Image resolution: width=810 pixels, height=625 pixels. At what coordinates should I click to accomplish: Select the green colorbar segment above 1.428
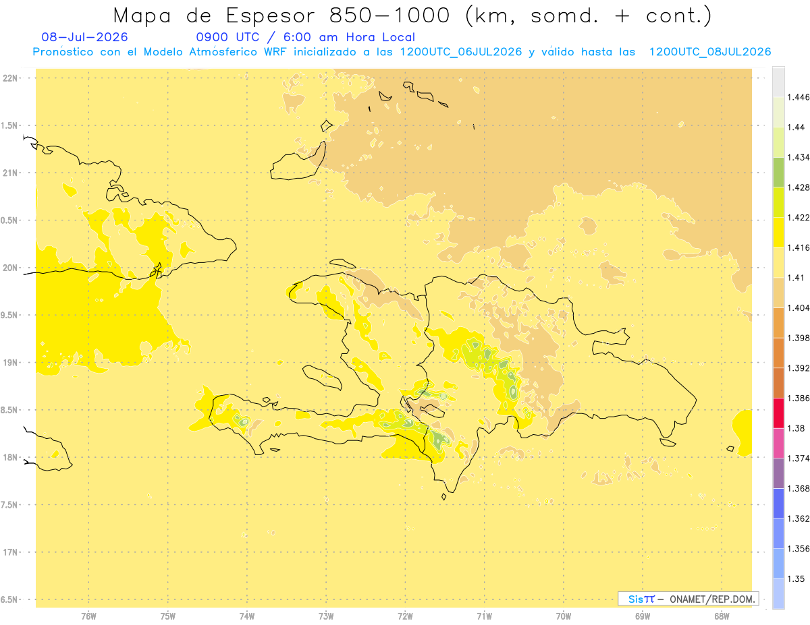click(778, 172)
